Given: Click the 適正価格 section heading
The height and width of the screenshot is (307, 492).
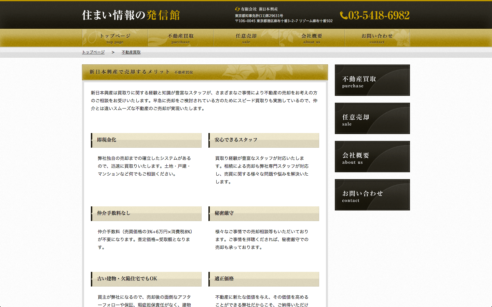Looking at the screenshot, I should tap(264, 279).
